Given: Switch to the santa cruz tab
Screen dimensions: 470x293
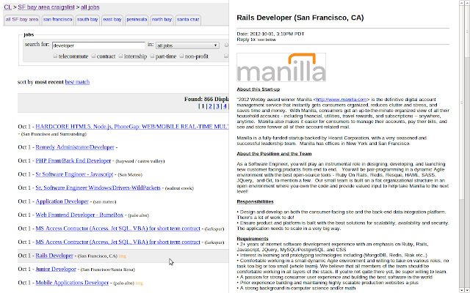Looking at the screenshot, I should pos(188,20).
